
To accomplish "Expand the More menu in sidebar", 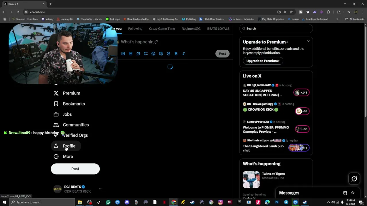I will [64, 157].
